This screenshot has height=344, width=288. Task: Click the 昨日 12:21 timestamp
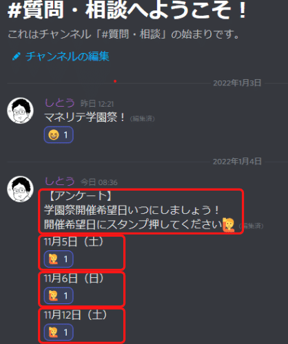[x=97, y=104]
